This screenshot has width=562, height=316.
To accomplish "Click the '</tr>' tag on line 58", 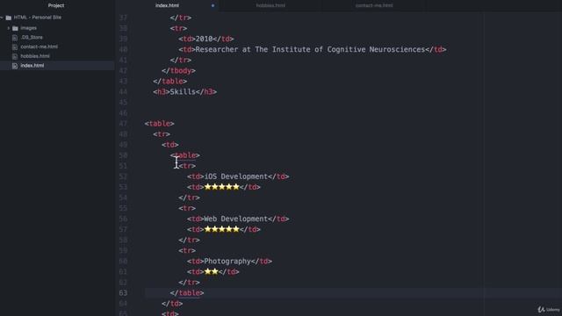I will (190, 240).
